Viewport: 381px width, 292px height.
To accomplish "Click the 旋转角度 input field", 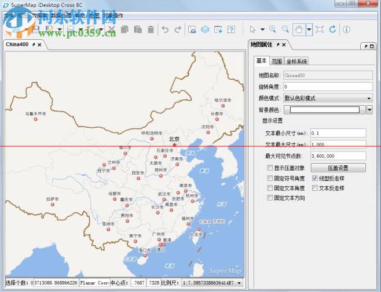I will [328, 87].
